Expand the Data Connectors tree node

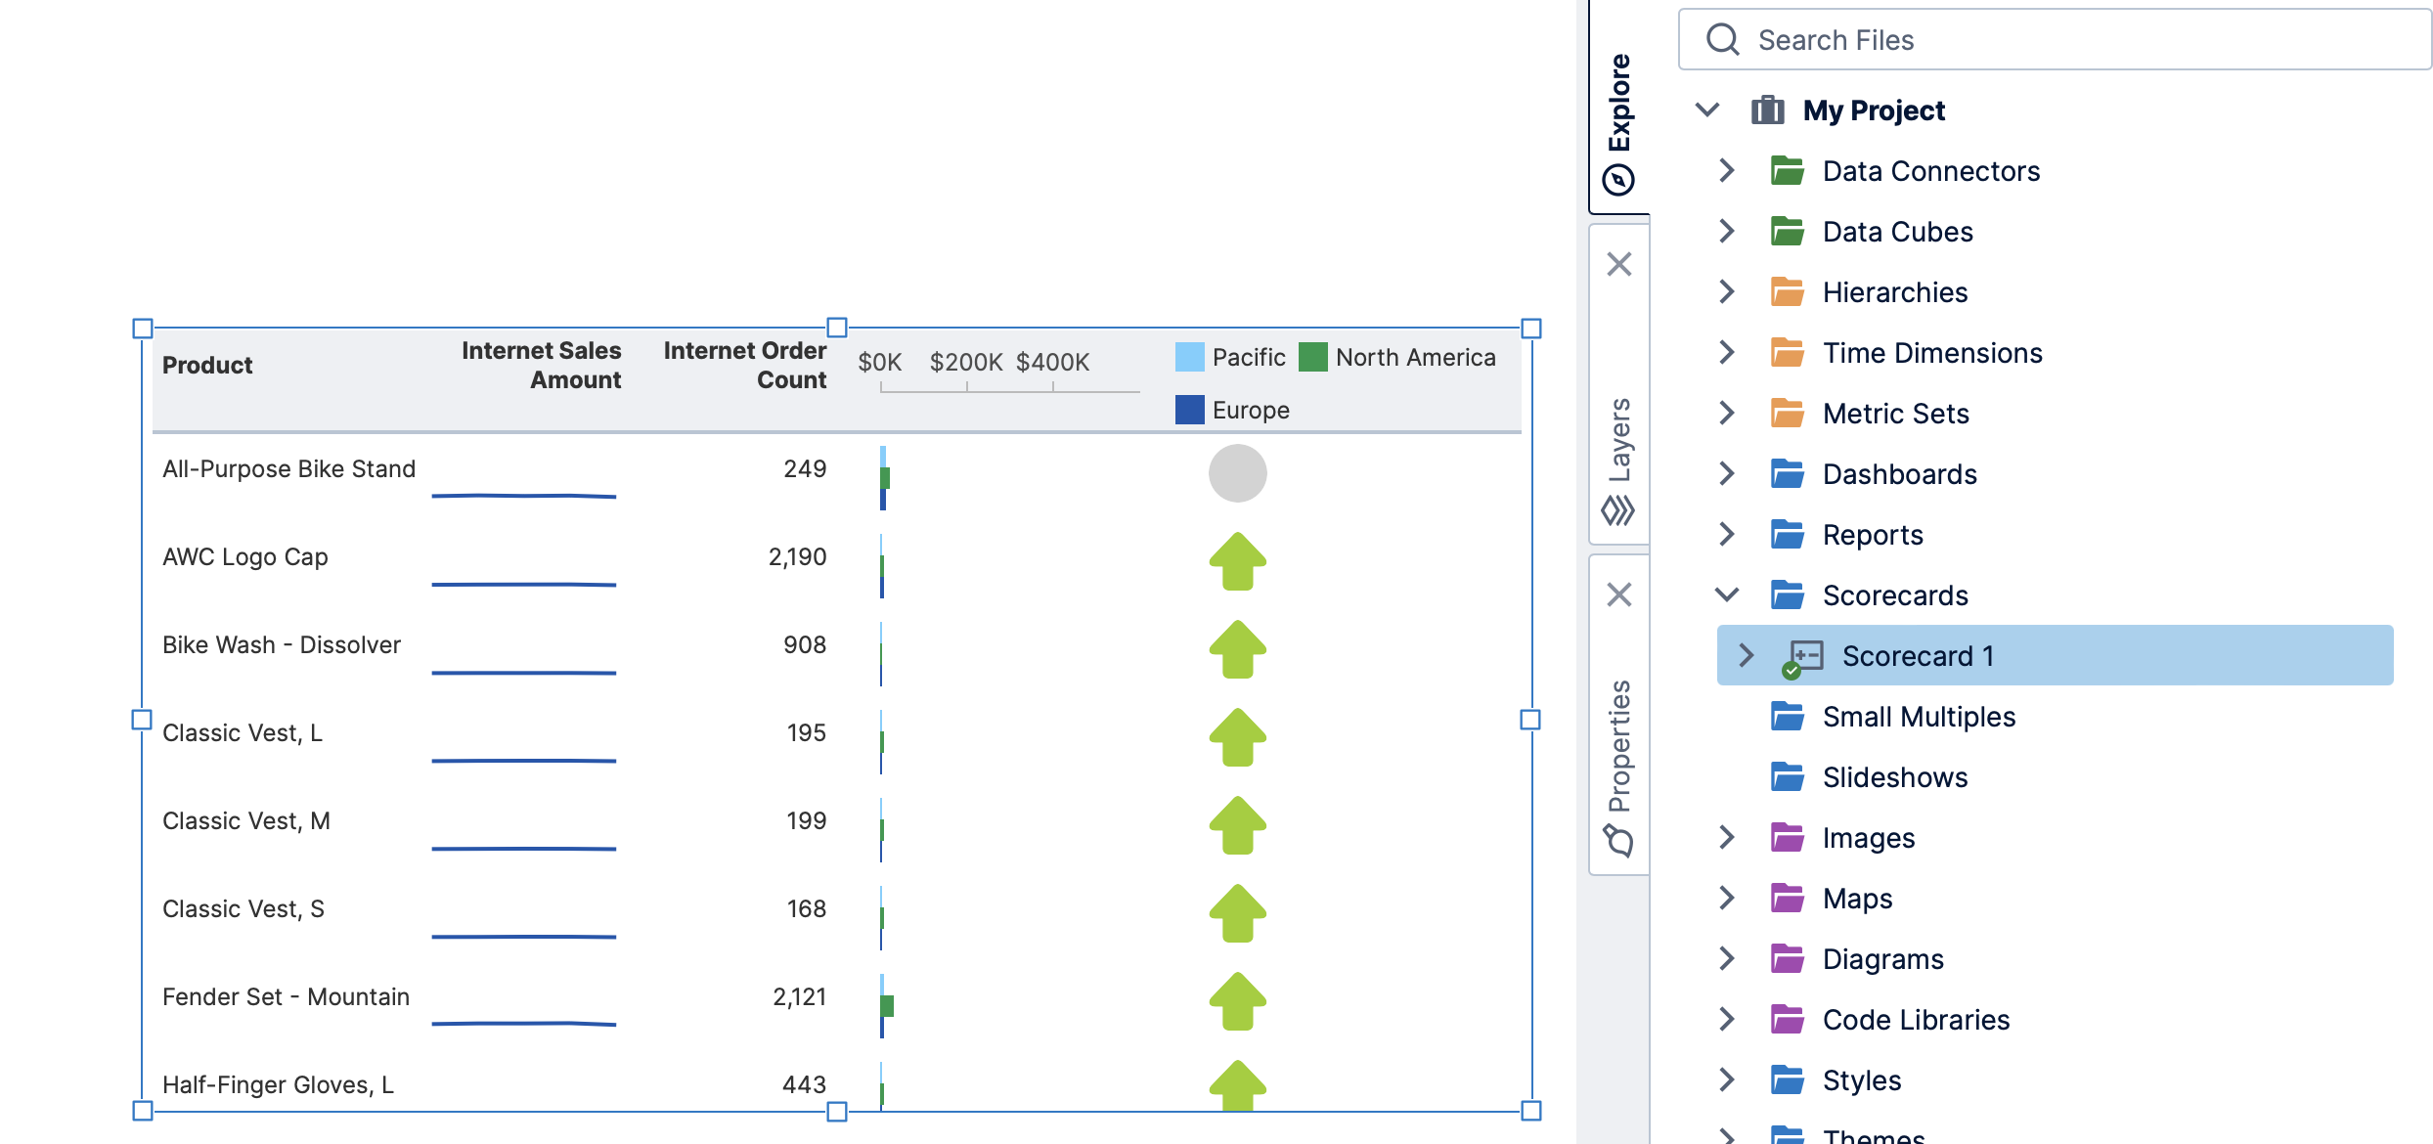coord(1726,170)
